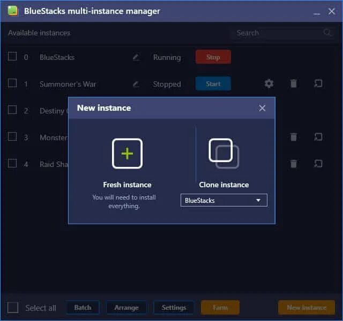
Task: Rename BlueStacks instance with pencil icon
Action: click(x=136, y=57)
